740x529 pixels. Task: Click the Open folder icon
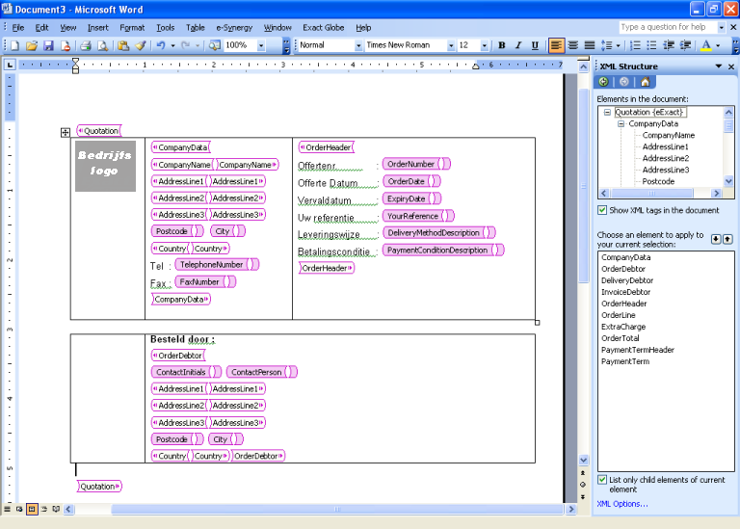(32, 45)
